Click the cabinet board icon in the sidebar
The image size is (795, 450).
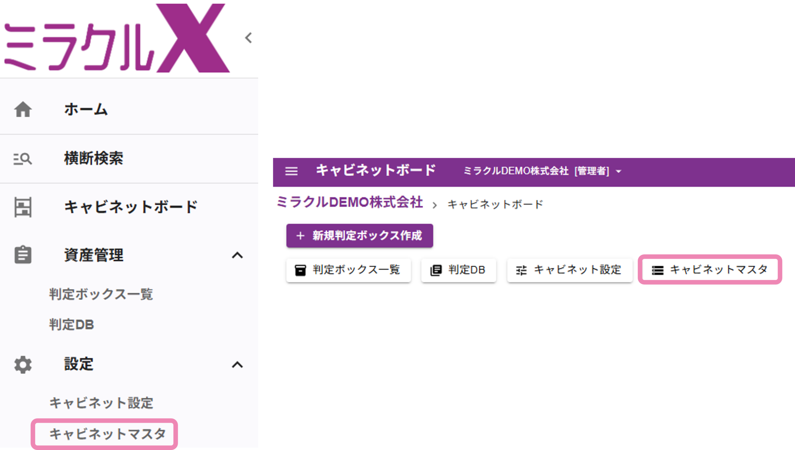click(x=23, y=207)
